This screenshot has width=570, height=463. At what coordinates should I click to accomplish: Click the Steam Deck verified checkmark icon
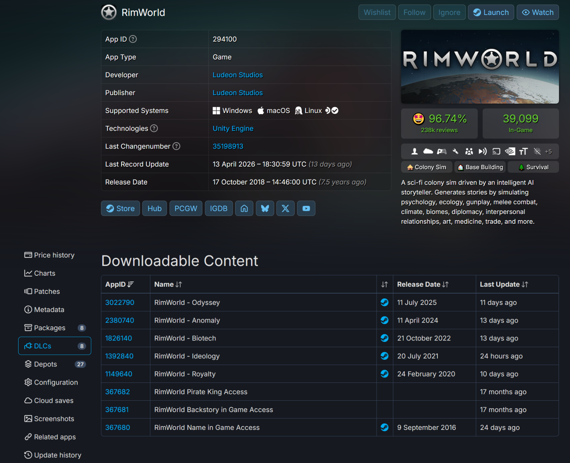pyautogui.click(x=335, y=110)
